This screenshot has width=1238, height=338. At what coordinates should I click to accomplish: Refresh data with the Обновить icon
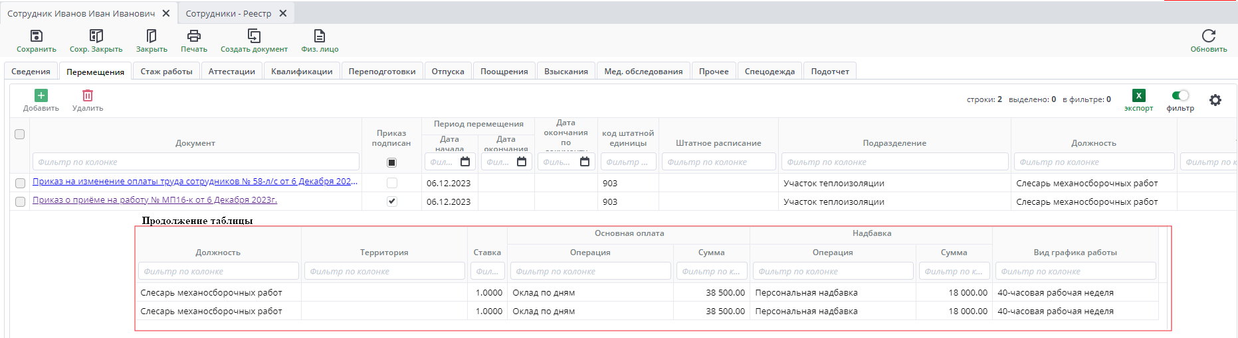coord(1208,36)
